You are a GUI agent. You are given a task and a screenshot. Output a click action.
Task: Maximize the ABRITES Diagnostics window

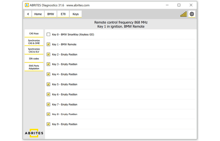point(179,5)
